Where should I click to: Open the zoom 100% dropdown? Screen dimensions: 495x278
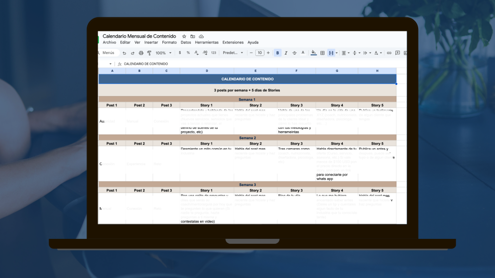(163, 53)
